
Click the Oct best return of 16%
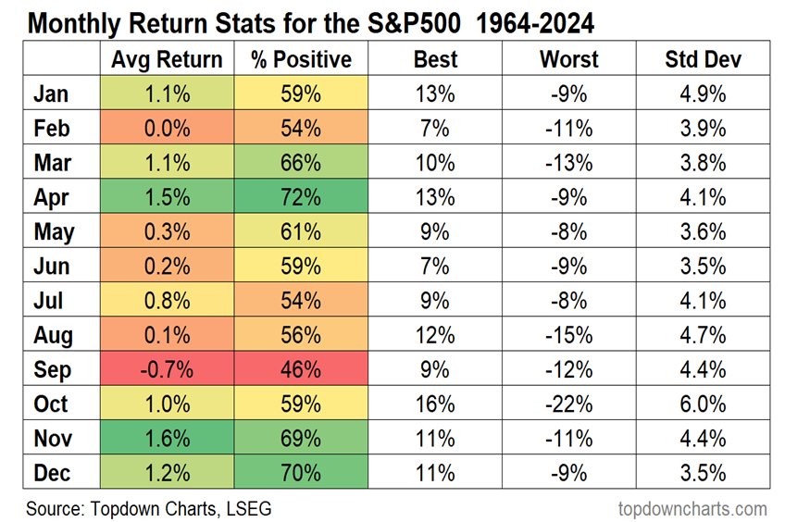(x=435, y=404)
